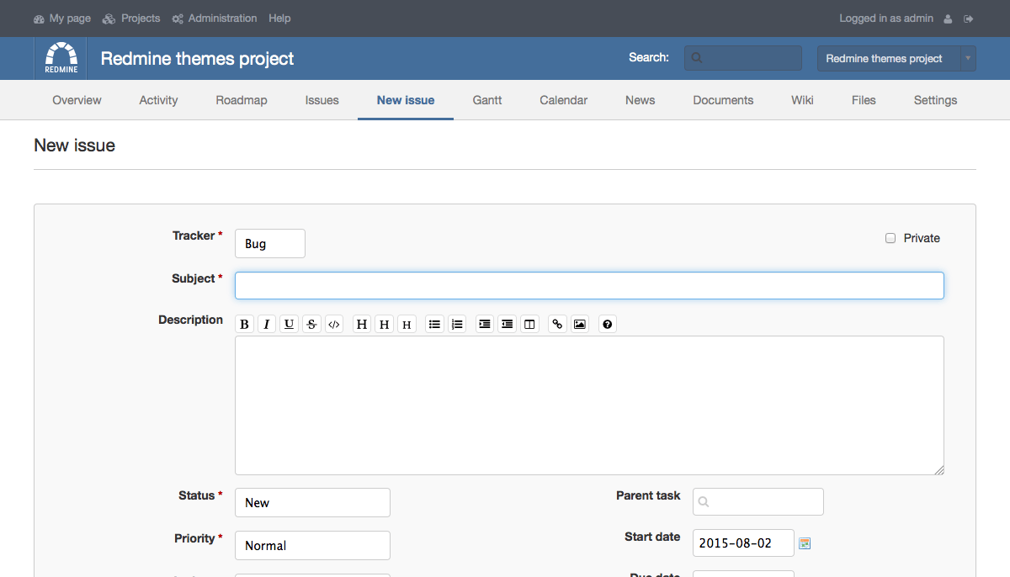Click the Start date field showing 2015-08-02
1010x577 pixels.
point(743,543)
